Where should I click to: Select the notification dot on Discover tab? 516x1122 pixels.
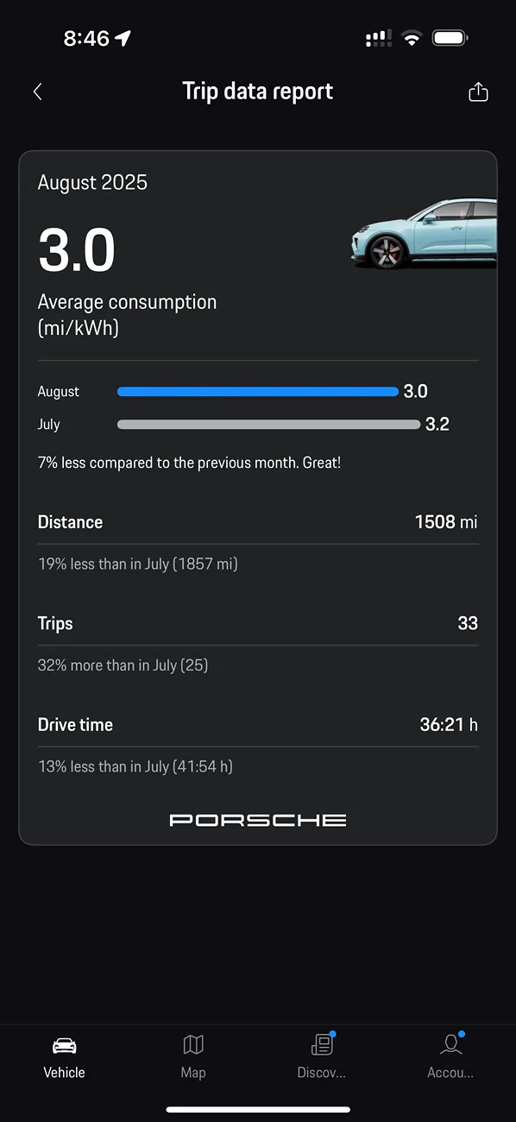tap(332, 1033)
